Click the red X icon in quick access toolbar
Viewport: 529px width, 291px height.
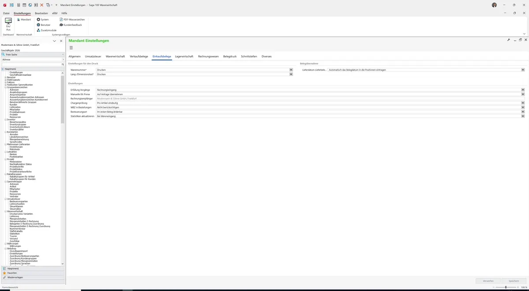point(42,5)
